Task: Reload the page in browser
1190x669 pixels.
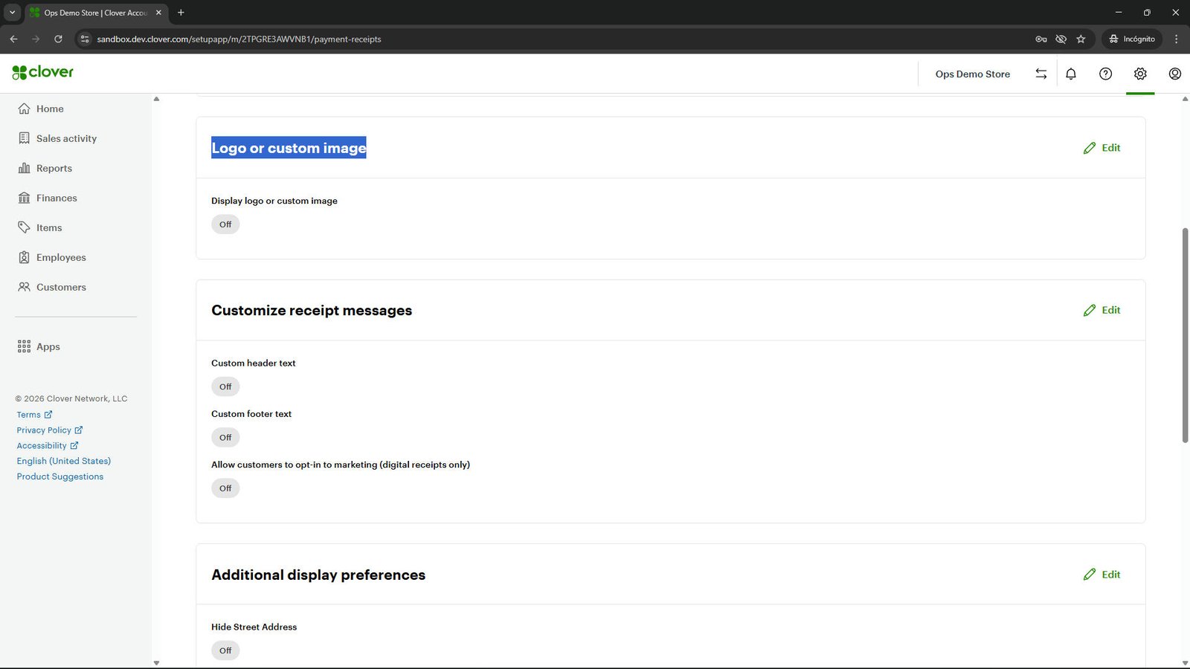Action: (x=58, y=39)
